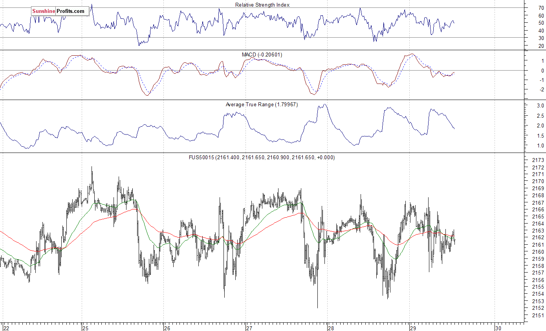Viewport: 546px width, 331px height.
Task: Click date label 25 on time axis
Action: pyautogui.click(x=86, y=328)
